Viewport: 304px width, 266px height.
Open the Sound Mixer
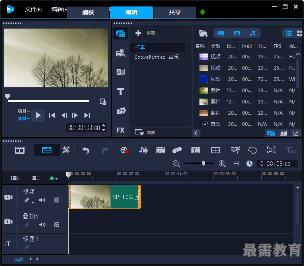[x=143, y=150]
